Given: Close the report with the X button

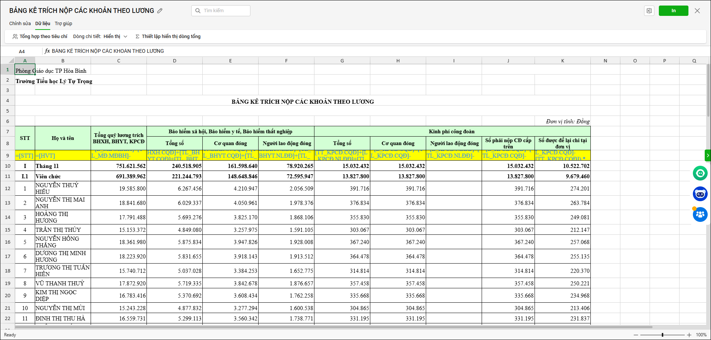Looking at the screenshot, I should click(x=697, y=11).
